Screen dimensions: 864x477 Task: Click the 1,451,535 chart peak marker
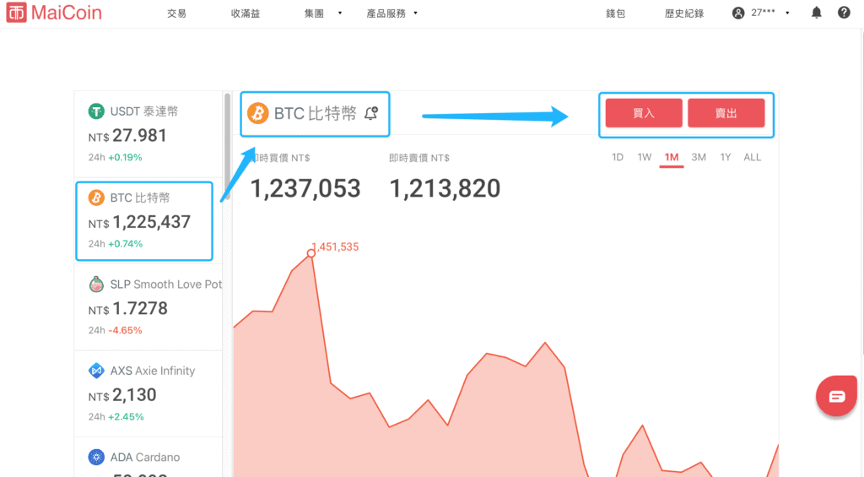pyautogui.click(x=311, y=253)
